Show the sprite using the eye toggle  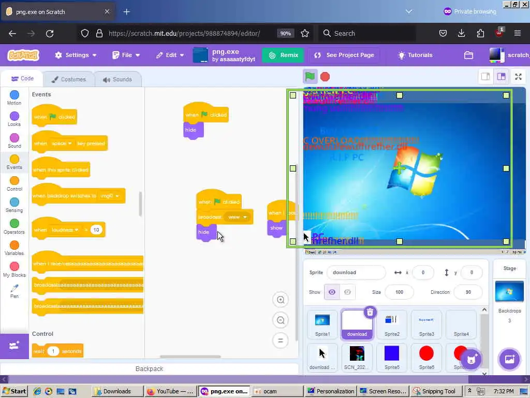pos(332,292)
